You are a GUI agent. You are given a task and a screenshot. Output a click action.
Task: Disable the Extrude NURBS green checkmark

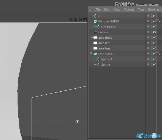pyautogui.click(x=154, y=21)
